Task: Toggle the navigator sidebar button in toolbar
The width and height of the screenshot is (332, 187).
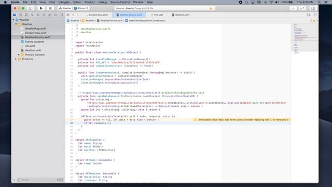Action: (30, 8)
